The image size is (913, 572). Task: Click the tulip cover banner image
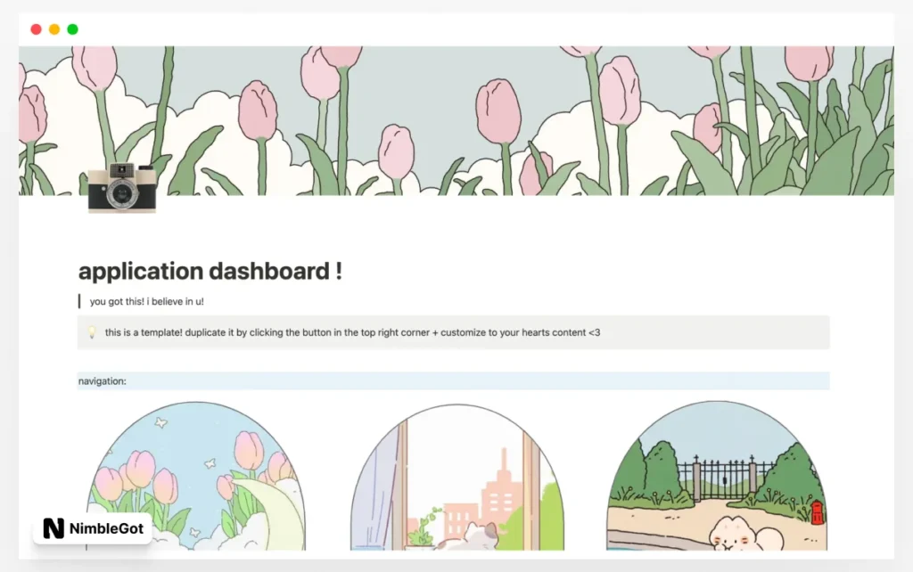456,121
